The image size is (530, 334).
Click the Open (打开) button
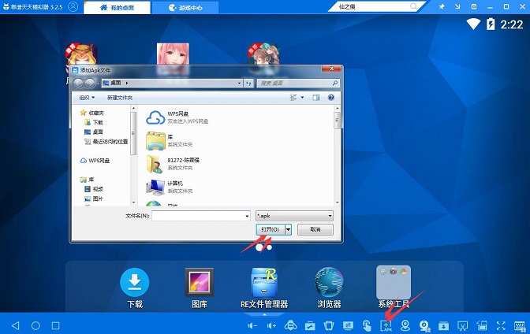(270, 229)
